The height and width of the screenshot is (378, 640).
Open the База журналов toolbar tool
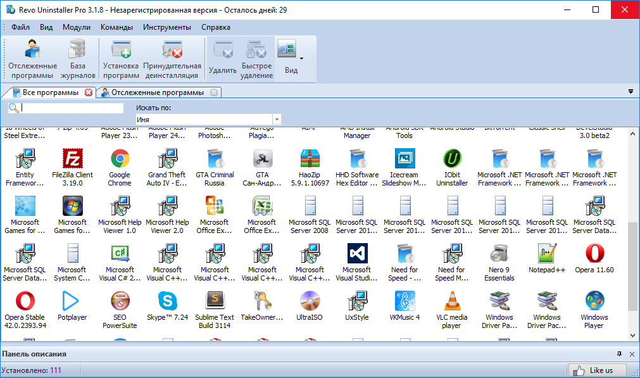[78, 59]
